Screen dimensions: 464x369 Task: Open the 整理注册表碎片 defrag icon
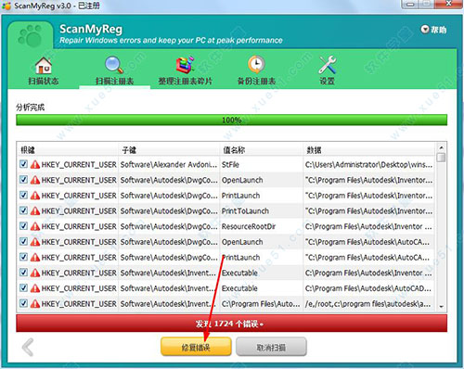pyautogui.click(x=185, y=65)
